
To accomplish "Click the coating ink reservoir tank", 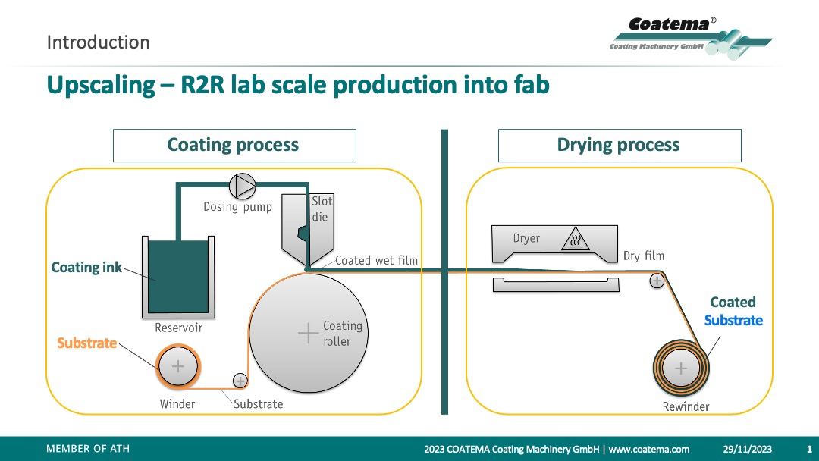I will tap(178, 277).
